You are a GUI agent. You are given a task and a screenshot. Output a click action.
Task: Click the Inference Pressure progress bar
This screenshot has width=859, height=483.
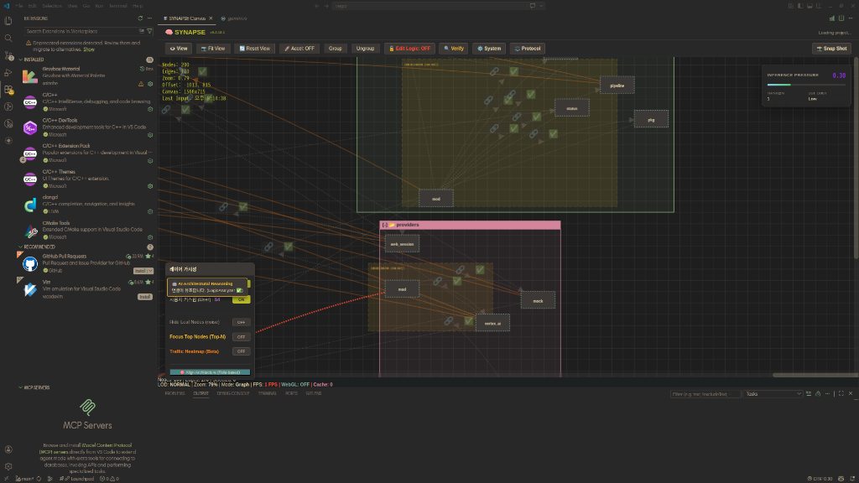point(806,85)
